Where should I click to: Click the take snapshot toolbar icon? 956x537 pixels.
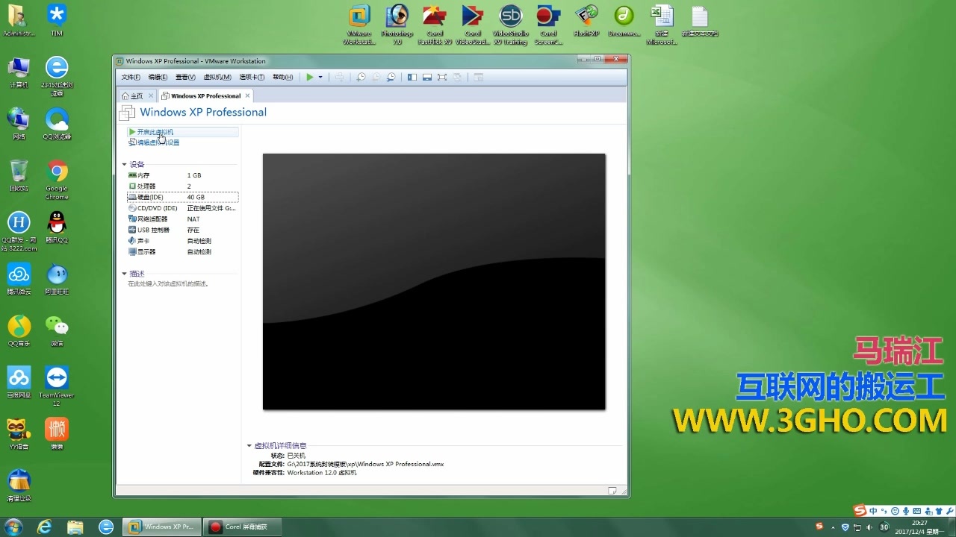tap(361, 77)
